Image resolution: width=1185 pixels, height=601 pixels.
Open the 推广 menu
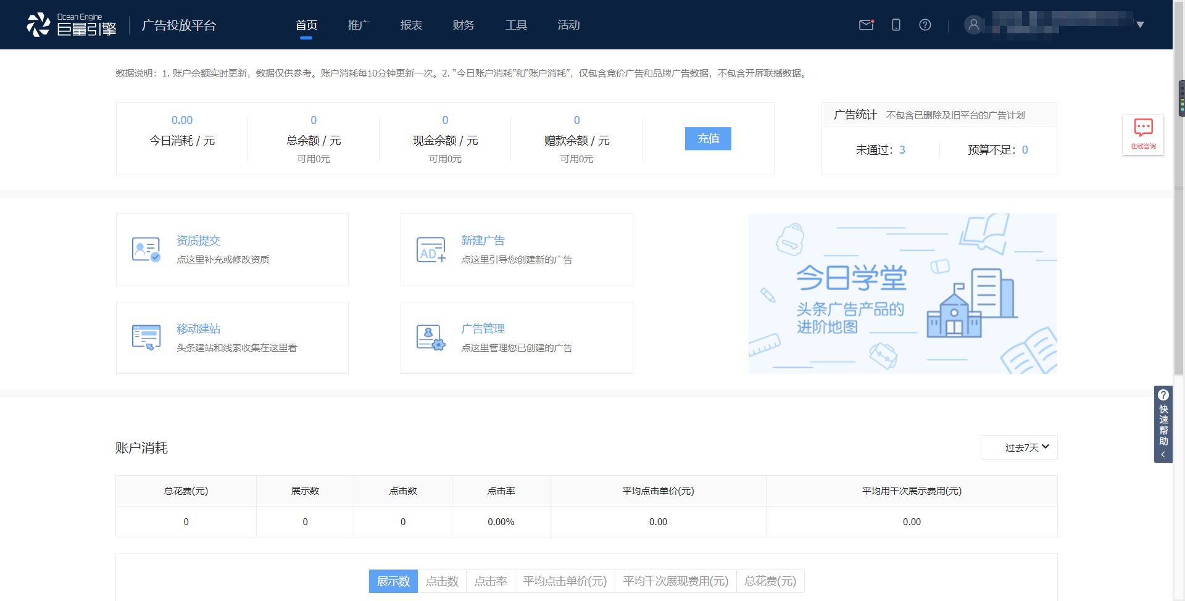[359, 25]
